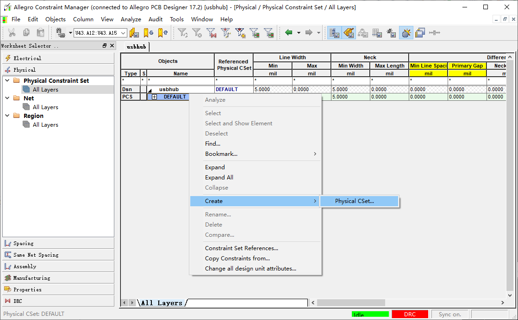Select All Layers under Region
Viewport: 518px width, 320px height.
pos(45,125)
